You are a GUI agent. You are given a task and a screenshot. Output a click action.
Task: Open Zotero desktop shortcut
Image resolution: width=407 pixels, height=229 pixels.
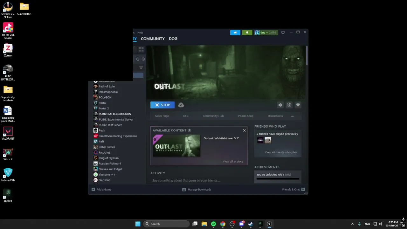point(8,51)
